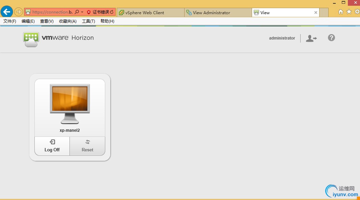Click Log Off for xp-manel2

pyautogui.click(x=52, y=146)
